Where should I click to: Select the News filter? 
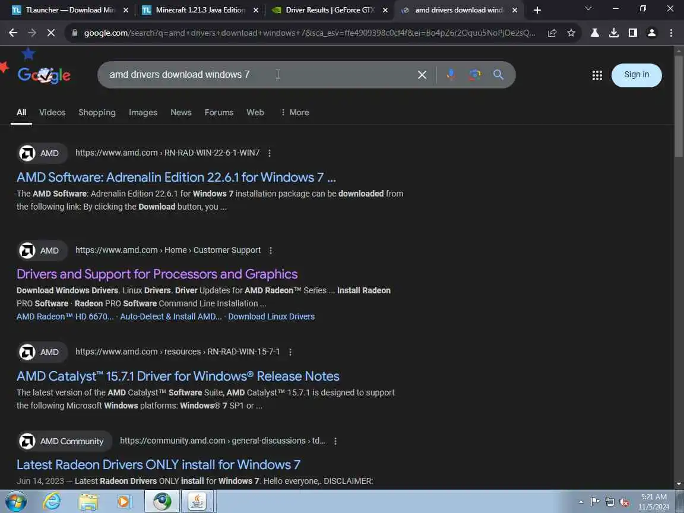pyautogui.click(x=180, y=113)
